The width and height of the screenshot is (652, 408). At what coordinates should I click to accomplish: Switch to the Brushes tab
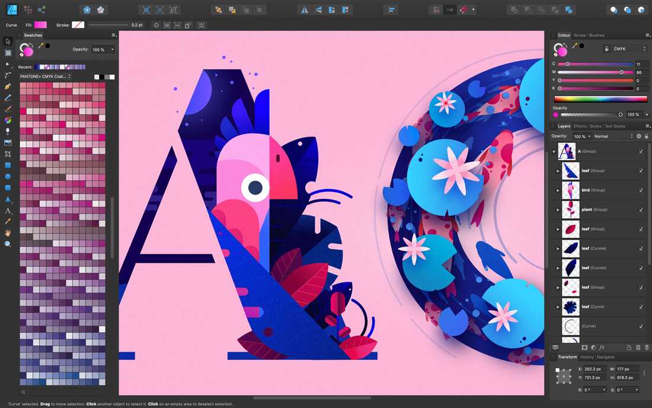coord(597,35)
